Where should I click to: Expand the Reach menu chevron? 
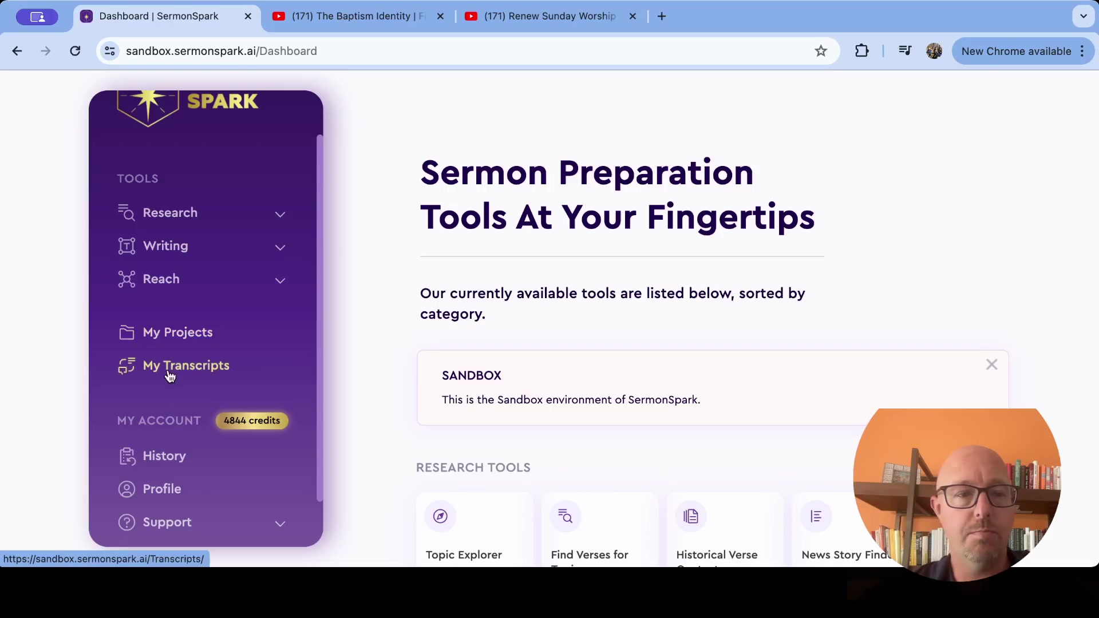tap(280, 280)
